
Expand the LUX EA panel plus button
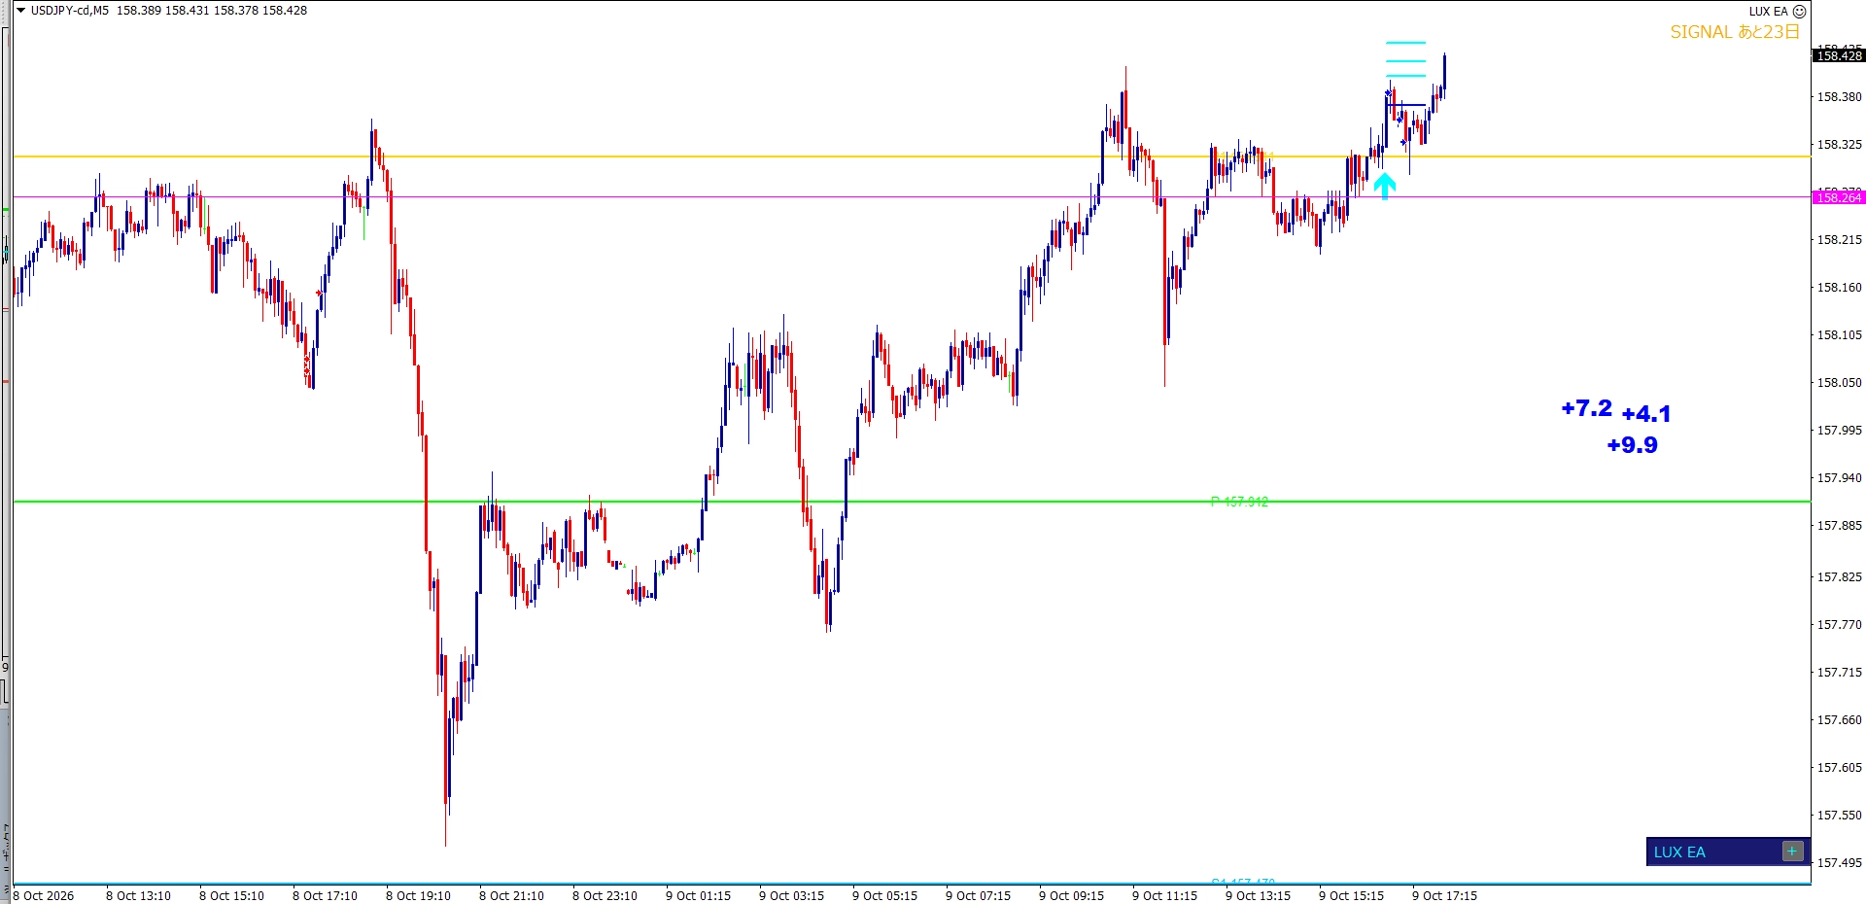1792,852
